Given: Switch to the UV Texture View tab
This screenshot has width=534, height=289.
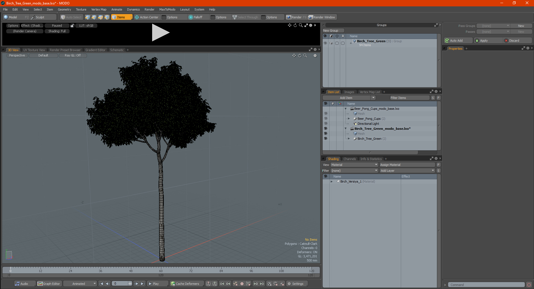Looking at the screenshot, I should (x=34, y=50).
